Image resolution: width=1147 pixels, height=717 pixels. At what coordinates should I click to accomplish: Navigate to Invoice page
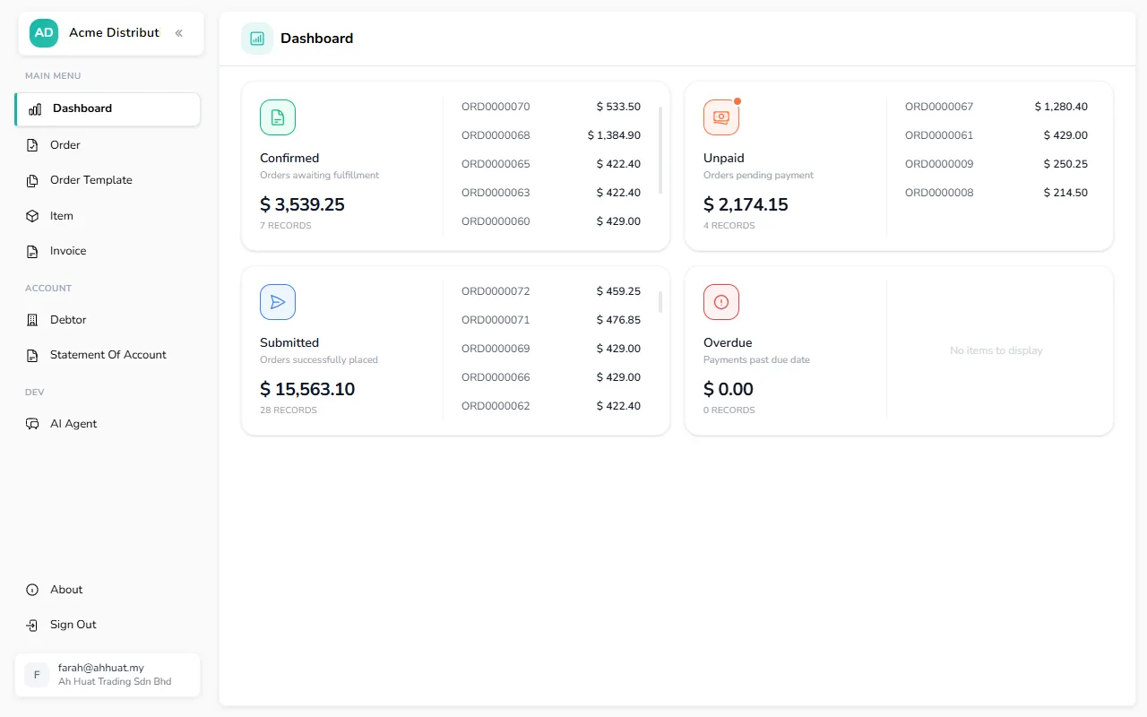pyautogui.click(x=108, y=251)
